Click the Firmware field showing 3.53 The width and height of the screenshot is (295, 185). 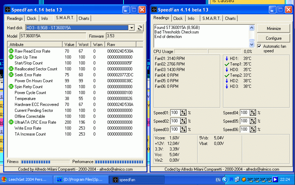pos(125,36)
